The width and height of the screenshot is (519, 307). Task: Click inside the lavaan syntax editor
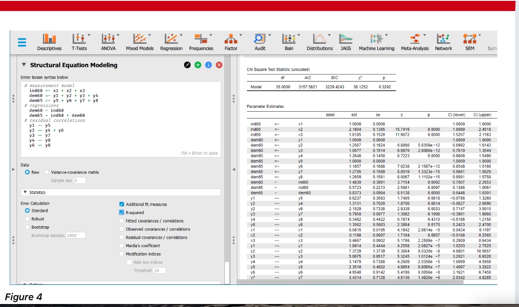pos(121,119)
